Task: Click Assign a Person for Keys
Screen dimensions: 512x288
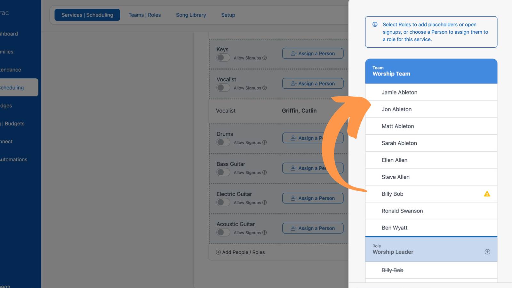Action: [313, 53]
